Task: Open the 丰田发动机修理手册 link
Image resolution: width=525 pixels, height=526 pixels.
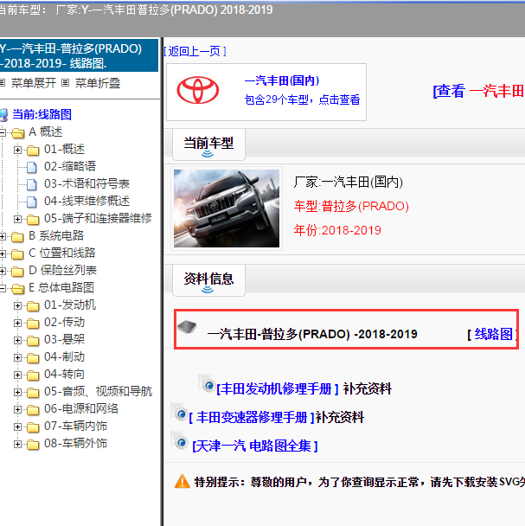Action: pos(277,388)
